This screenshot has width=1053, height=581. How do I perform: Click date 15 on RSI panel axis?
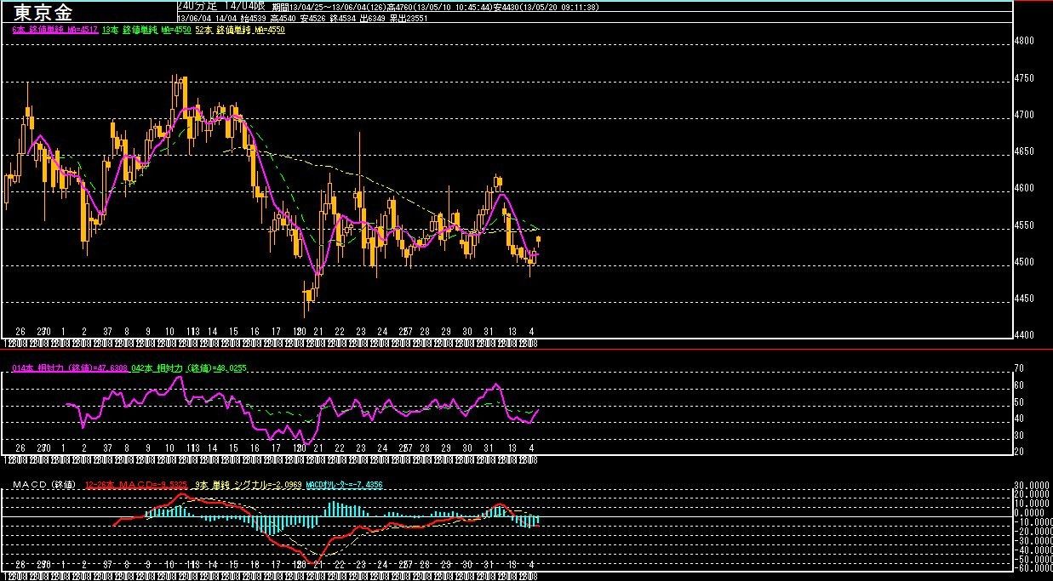233,448
